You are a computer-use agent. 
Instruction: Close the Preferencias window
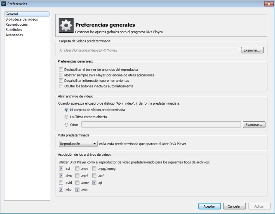(x=269, y=4)
